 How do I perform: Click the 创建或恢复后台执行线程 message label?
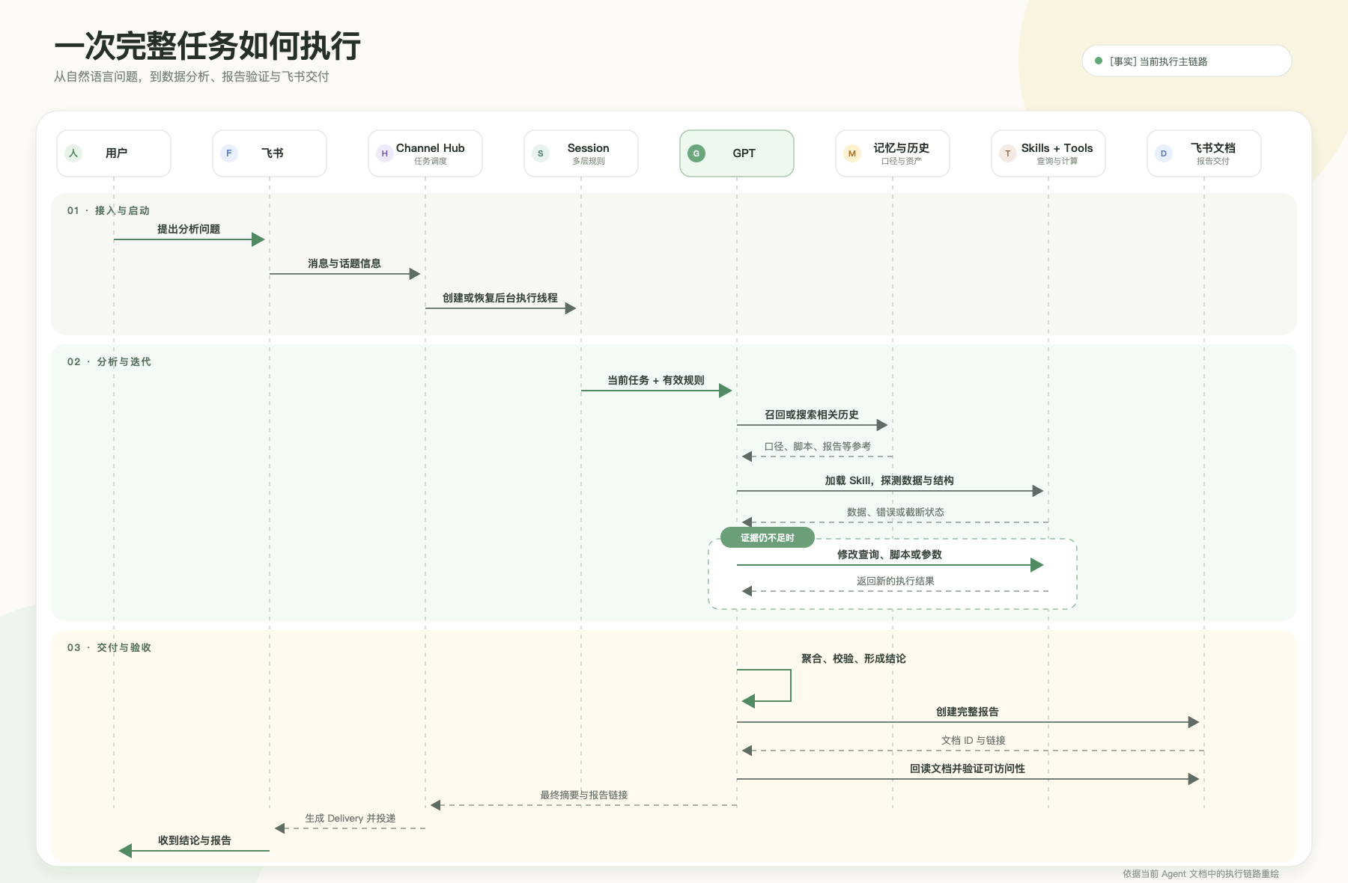click(500, 298)
